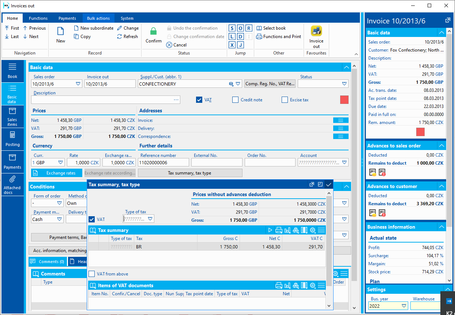Image resolution: width=455 pixels, height=315 pixels.
Task: Enable the Credit note checkbox
Action: (x=235, y=100)
